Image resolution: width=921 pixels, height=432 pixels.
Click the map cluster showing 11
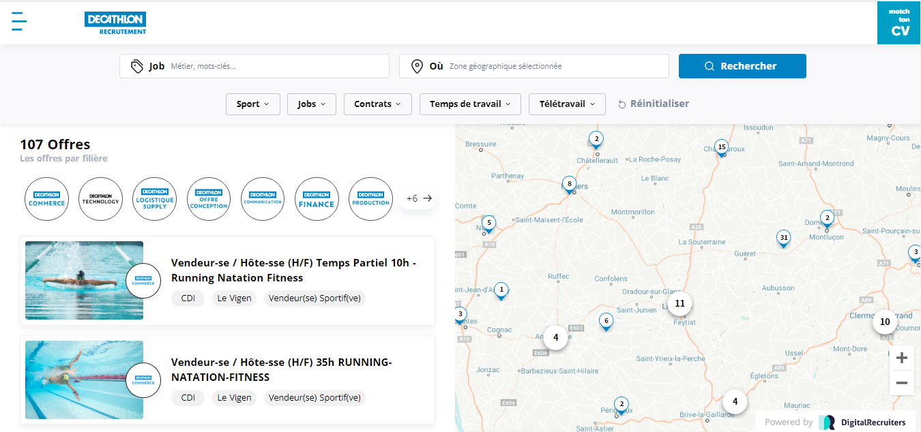click(679, 303)
